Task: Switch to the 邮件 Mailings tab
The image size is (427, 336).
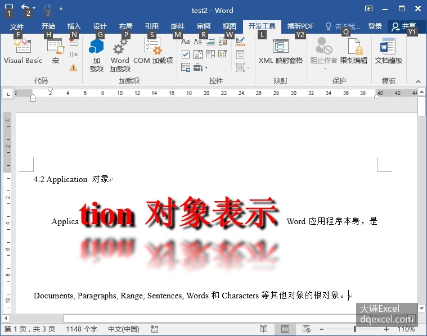Action: coord(178,26)
